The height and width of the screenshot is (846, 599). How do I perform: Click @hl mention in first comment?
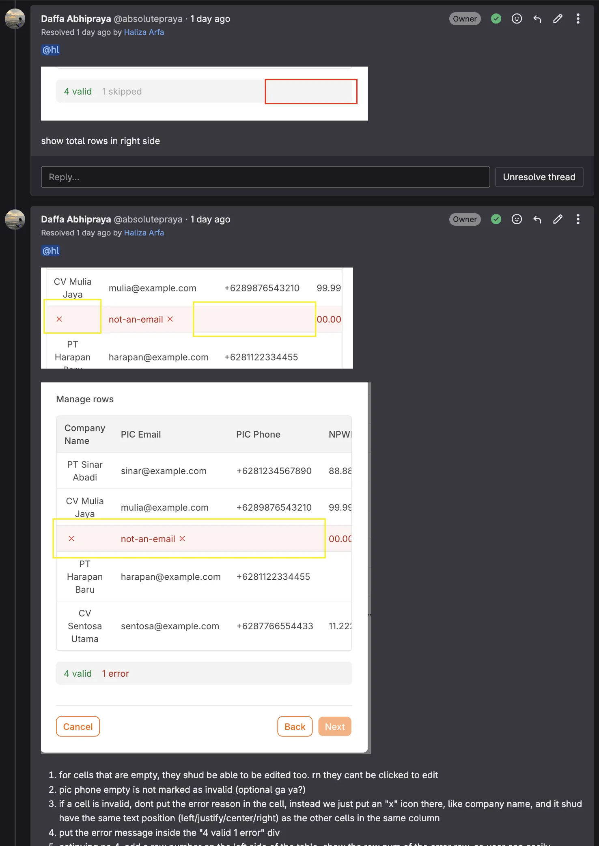point(51,50)
